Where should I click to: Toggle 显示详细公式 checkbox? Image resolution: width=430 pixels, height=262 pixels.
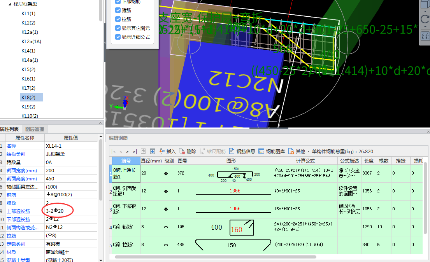tap(118, 37)
